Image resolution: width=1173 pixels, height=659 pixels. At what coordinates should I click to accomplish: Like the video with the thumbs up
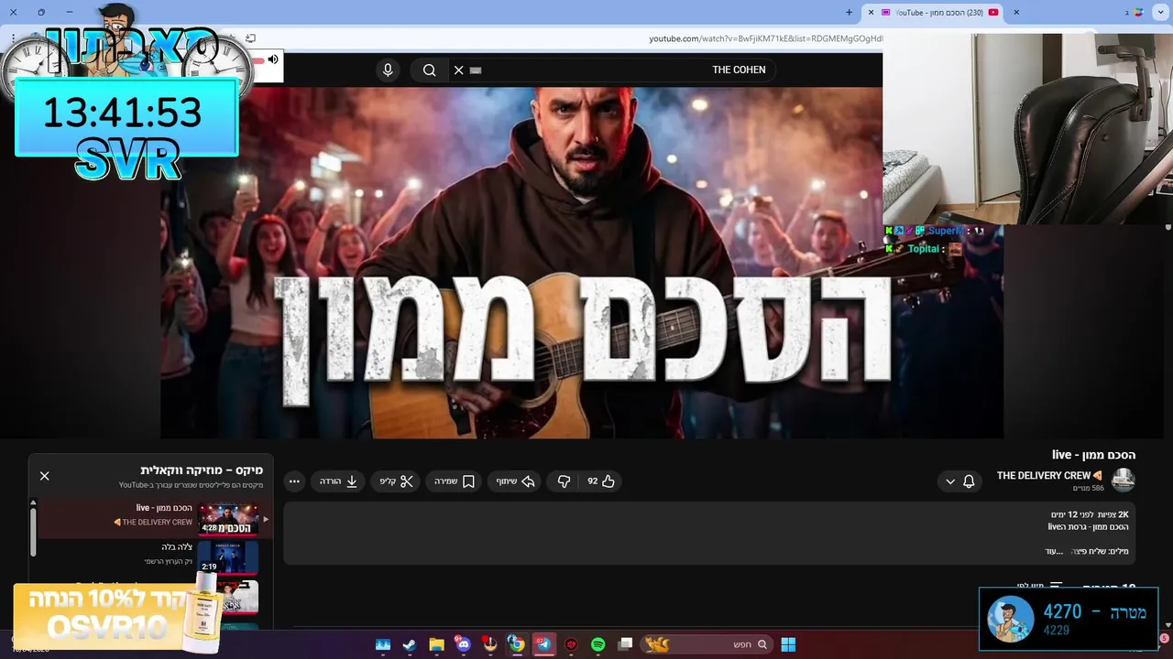click(601, 481)
